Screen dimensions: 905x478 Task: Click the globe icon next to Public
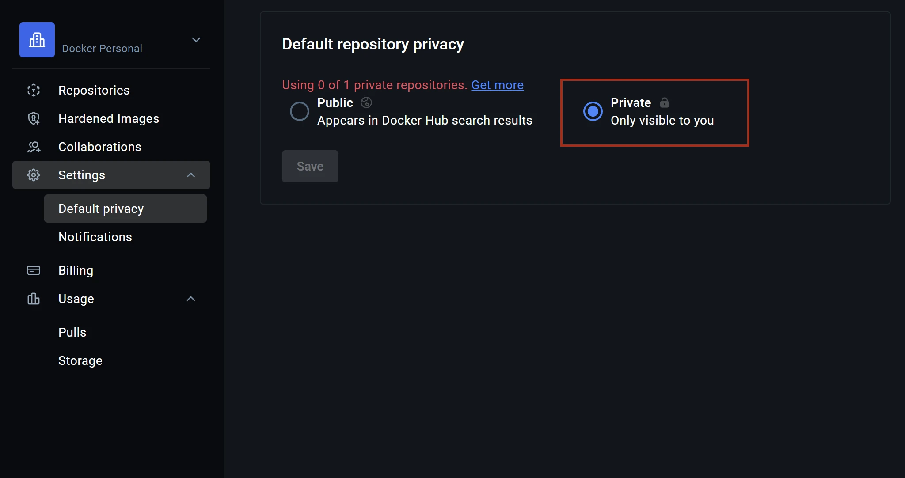pos(365,102)
